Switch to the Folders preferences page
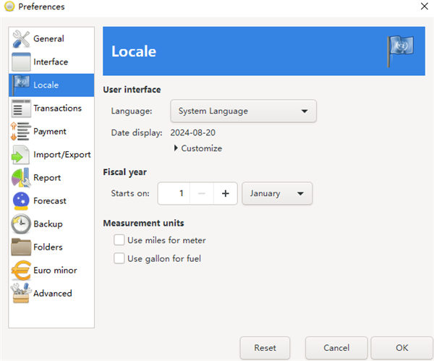 pos(48,247)
